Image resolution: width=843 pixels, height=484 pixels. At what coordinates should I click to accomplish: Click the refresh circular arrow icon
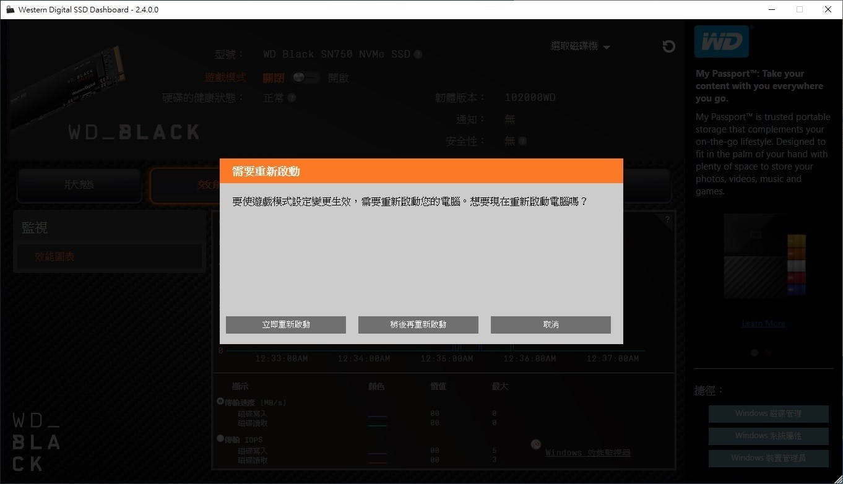click(x=668, y=46)
